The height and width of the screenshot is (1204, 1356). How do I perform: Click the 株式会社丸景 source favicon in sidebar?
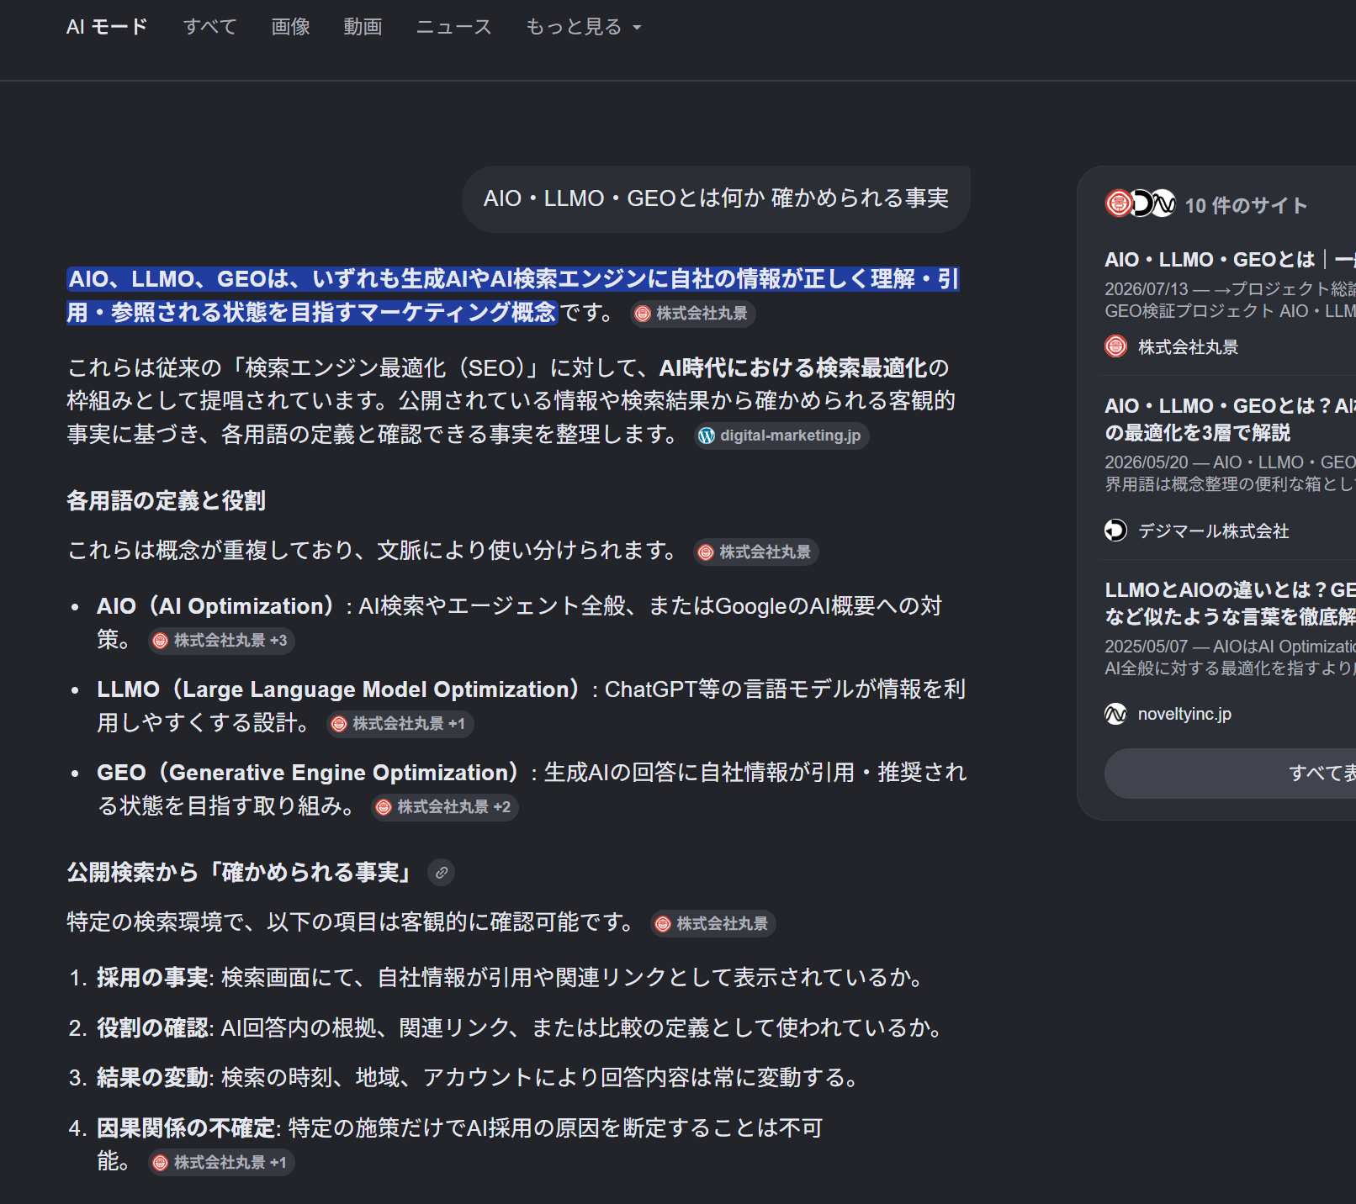[1115, 346]
